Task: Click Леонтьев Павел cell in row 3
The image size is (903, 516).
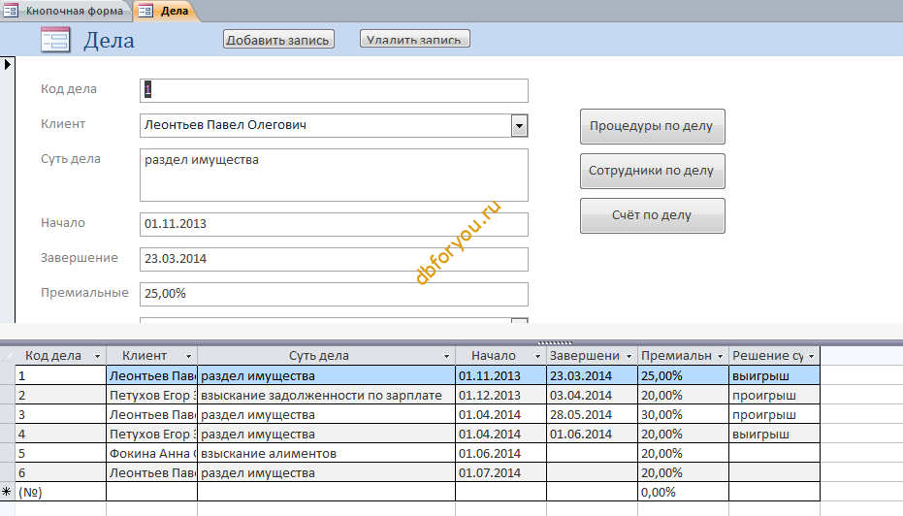Action: (152, 415)
